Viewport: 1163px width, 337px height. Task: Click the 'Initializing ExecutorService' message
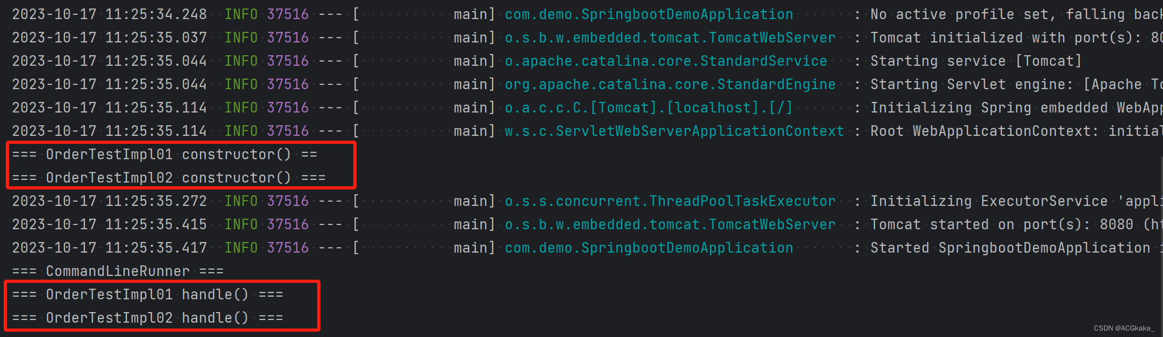tap(1016, 202)
